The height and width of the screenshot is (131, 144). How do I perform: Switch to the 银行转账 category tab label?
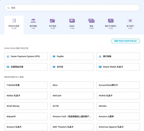click(x=33, y=26)
